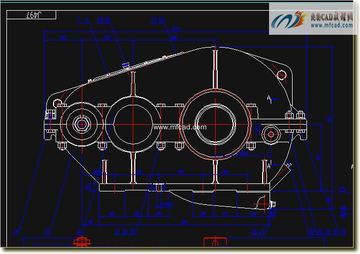The width and height of the screenshot is (360, 254).
Task: Select part callout number 15
Action: pyautogui.click(x=47, y=233)
